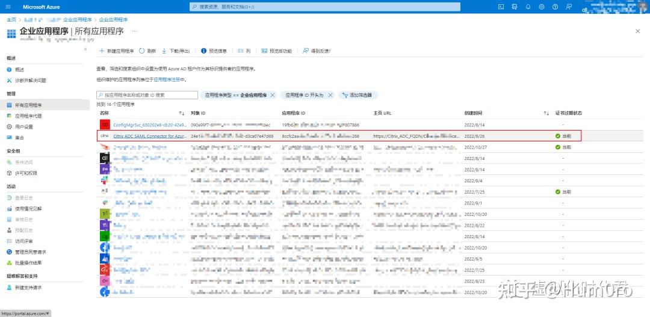This screenshot has width=650, height=317.
Task: Open 集合 in the sidebar
Action: (16, 138)
